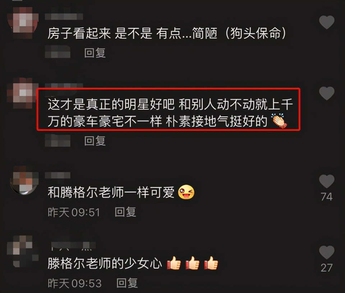Click the 27 like count
This screenshot has width=345, height=293.
coord(327,268)
